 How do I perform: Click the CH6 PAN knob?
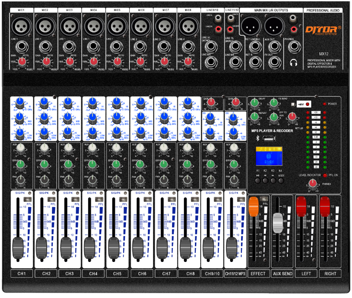[140, 181]
